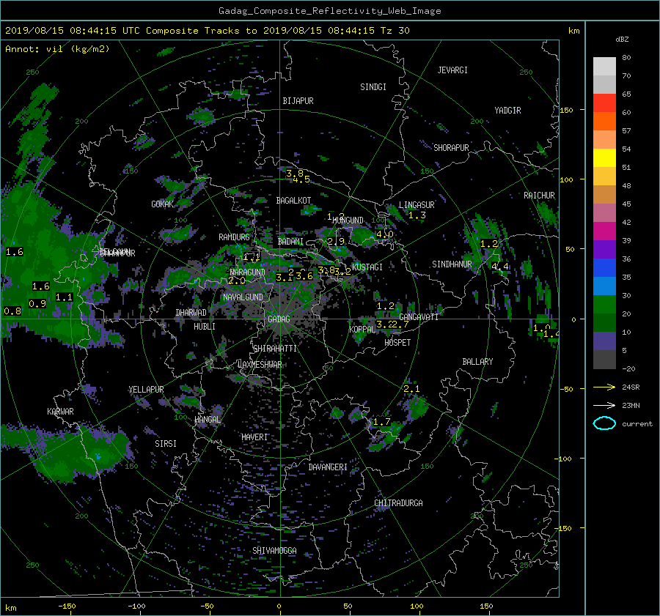Click the DHARWAD city label
This screenshot has height=616, width=660.
point(191,313)
